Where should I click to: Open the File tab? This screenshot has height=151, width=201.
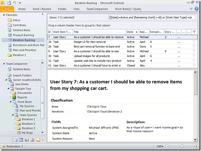(x=7, y=9)
